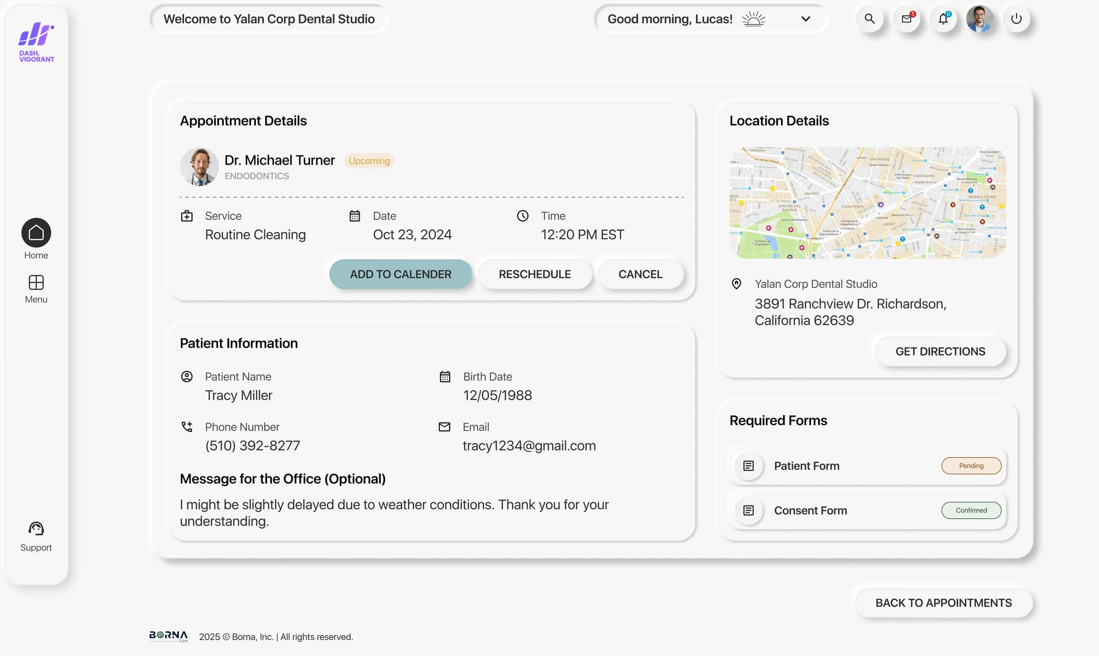Viewport: 1099px width, 656px height.
Task: Click the location pin icon
Action: [x=736, y=284]
